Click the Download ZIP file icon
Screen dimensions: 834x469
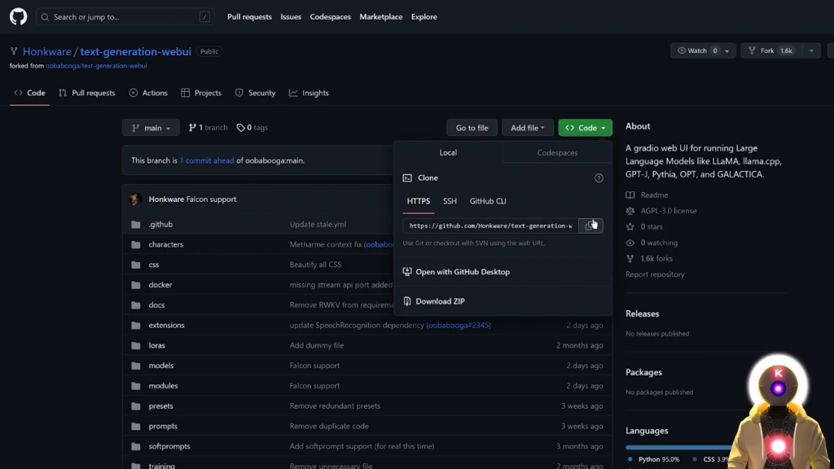coord(407,301)
